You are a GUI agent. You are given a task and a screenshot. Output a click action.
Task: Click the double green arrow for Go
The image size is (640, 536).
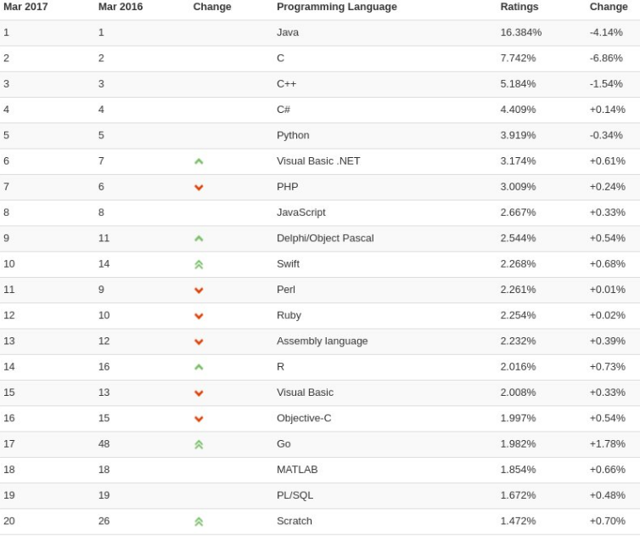tap(199, 444)
